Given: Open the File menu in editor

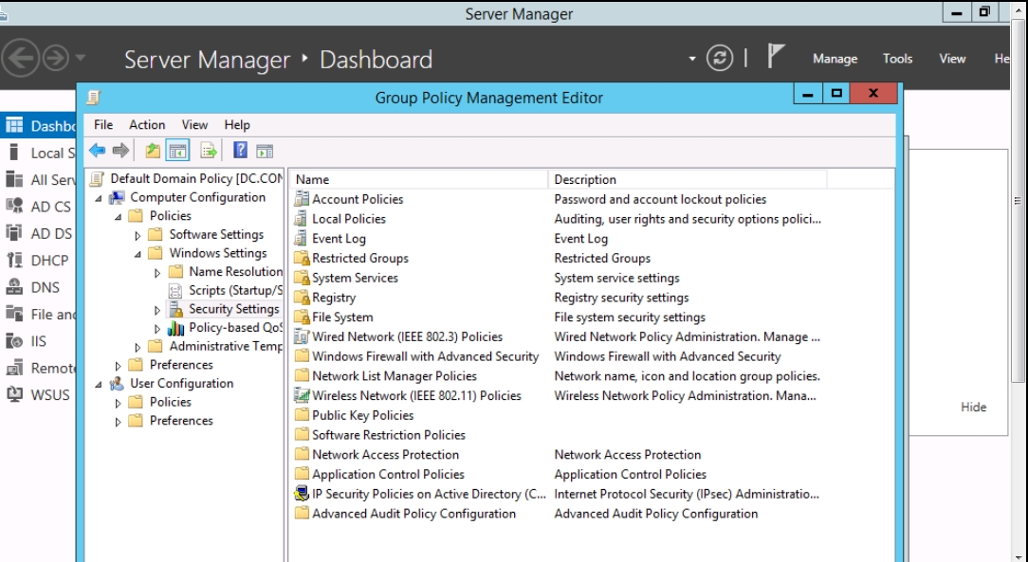Looking at the screenshot, I should (x=103, y=124).
